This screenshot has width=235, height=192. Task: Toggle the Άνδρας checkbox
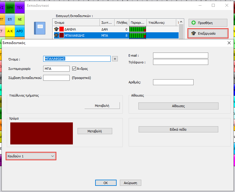coord(74,69)
